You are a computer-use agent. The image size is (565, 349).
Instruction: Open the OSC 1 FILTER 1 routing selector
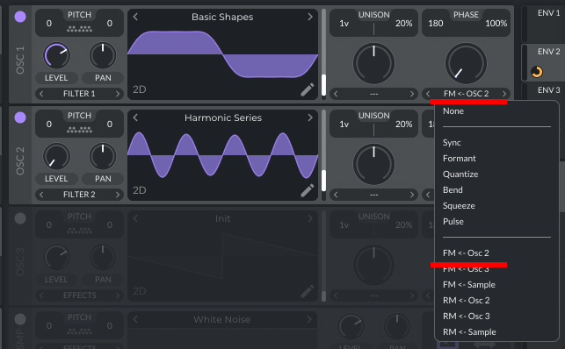click(79, 94)
